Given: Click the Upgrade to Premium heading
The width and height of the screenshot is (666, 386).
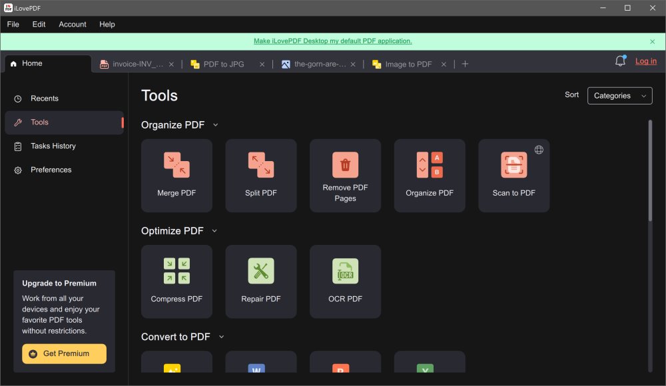Looking at the screenshot, I should tap(59, 284).
